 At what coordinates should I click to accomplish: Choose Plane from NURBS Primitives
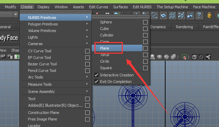104,48
